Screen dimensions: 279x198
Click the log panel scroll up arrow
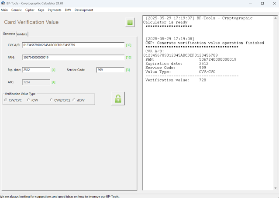276,18
